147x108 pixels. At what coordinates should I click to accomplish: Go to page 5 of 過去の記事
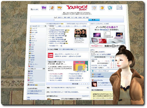[x=87, y=84]
